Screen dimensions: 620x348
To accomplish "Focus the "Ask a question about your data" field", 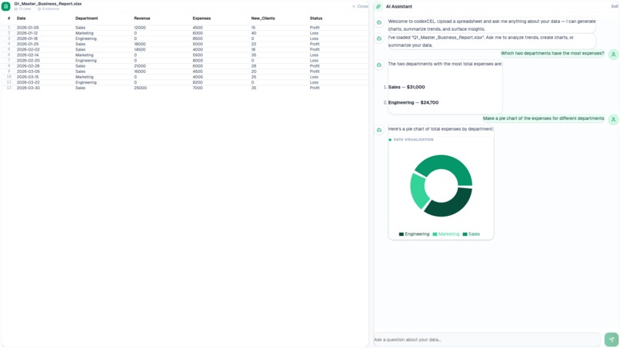I will (487, 340).
